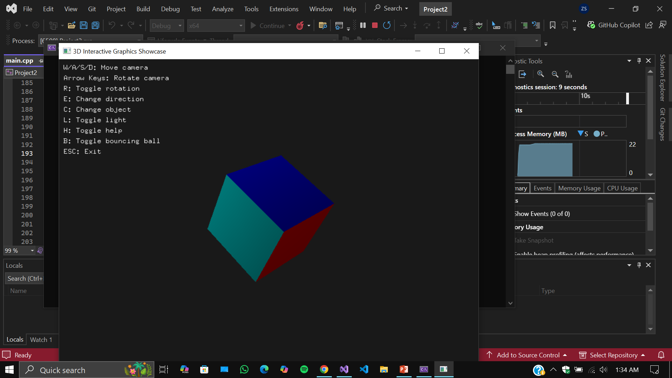Open the x64 platform dropdown
Screen dimensions: 672x378
pos(216,26)
